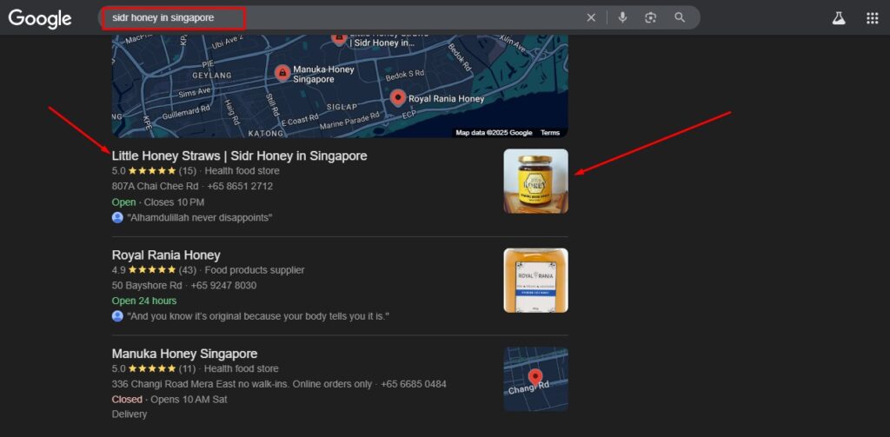The width and height of the screenshot is (890, 437).
Task: Clear the search box with X icon
Action: click(x=591, y=17)
